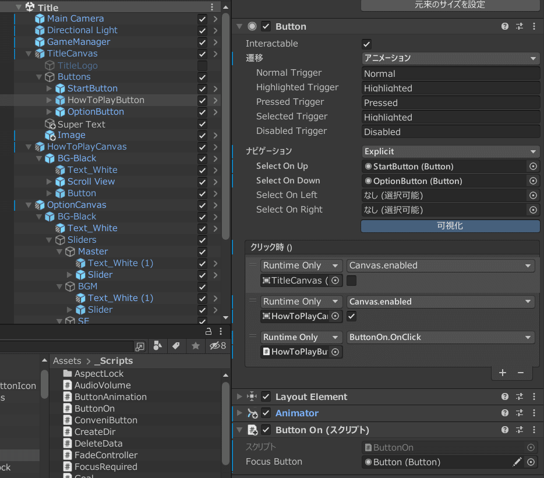Toggle the Layout Element enabled checkbox
Screen dimensions: 544x478
(x=266, y=396)
